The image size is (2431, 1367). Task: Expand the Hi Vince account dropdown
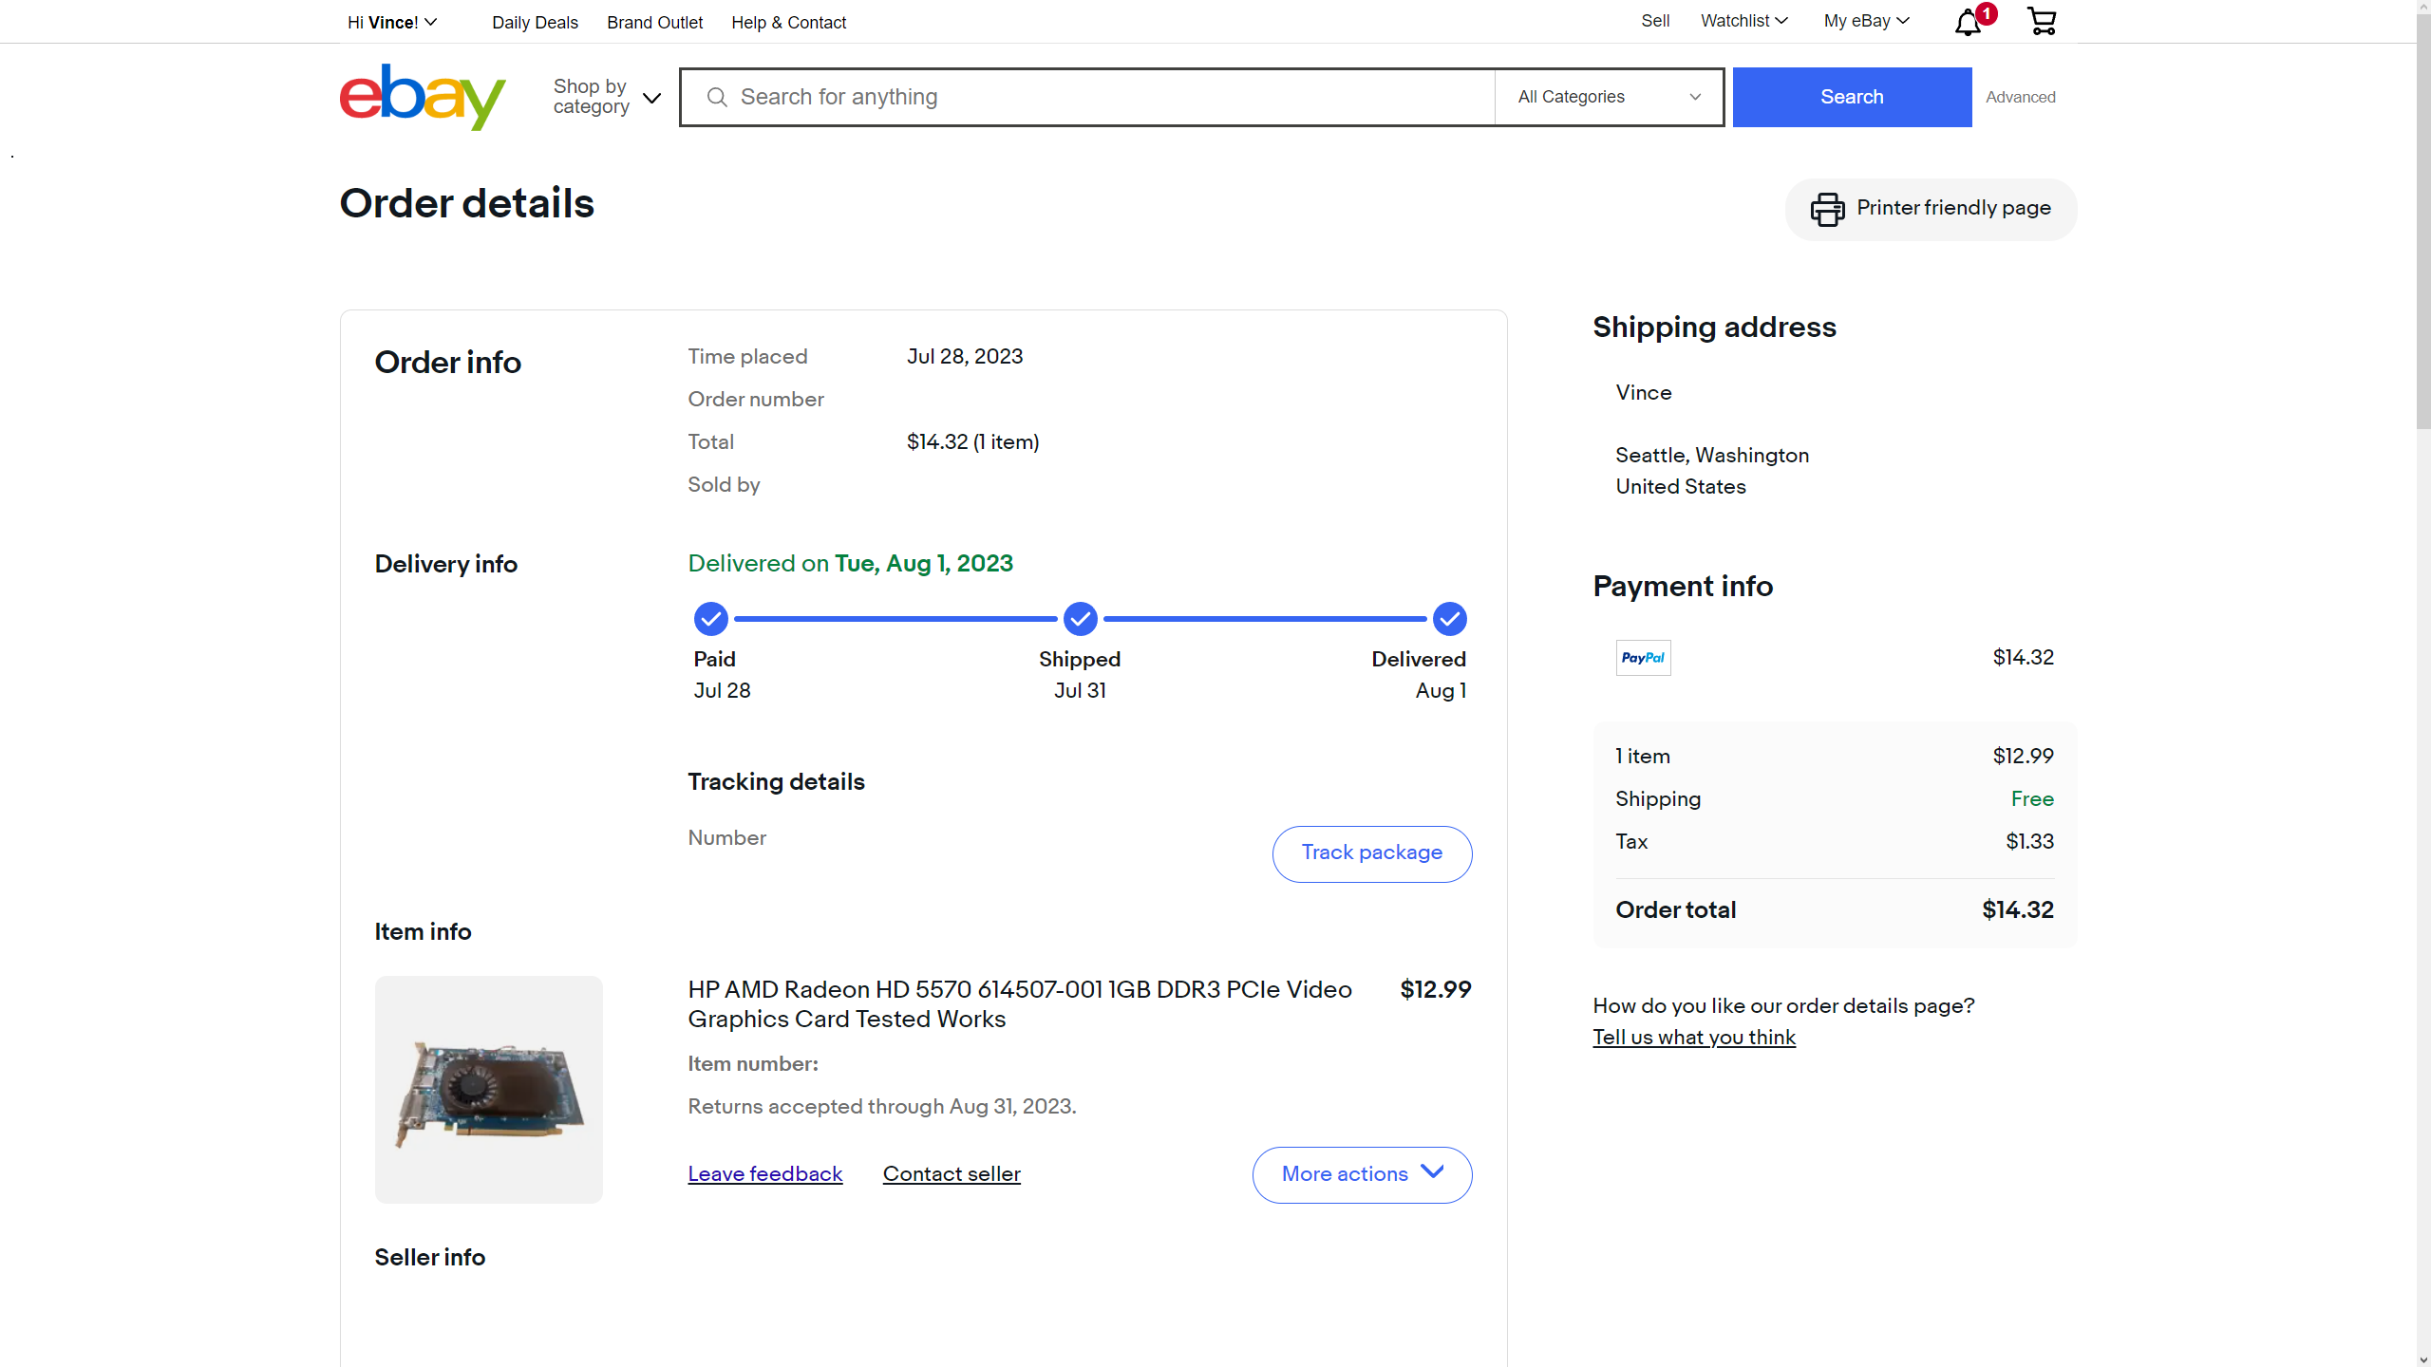coord(392,22)
